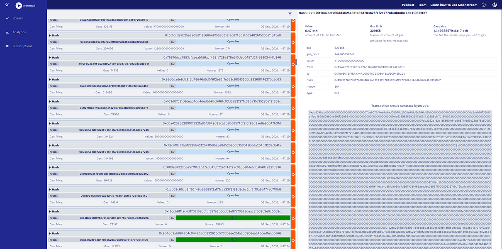
Task: Expand details for transaction with nonce 87
Action: (293, 108)
